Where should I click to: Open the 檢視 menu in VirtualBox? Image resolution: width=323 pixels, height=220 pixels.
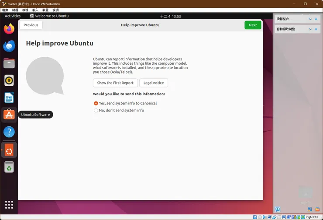(x=25, y=10)
